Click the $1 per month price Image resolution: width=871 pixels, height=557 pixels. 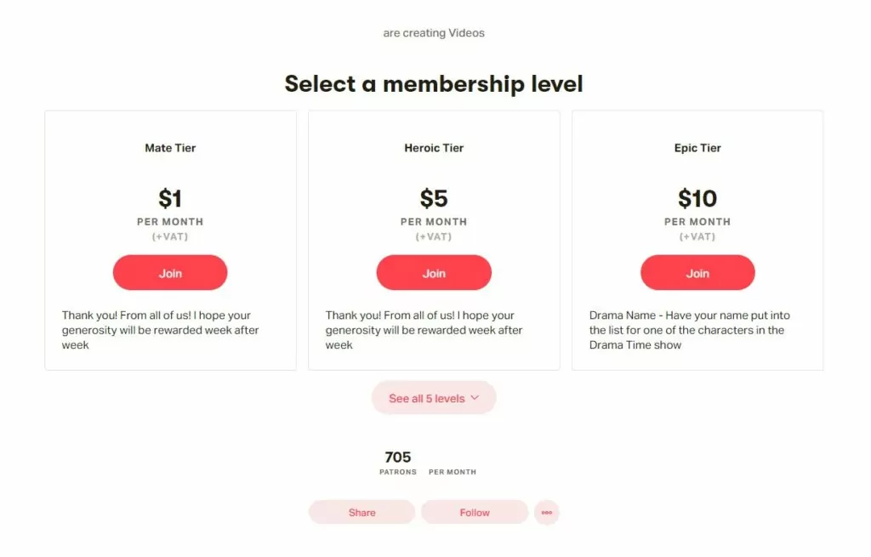170,199
